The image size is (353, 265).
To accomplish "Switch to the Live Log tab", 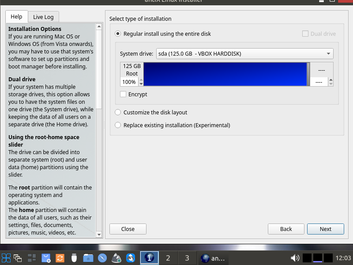I will click(x=43, y=17).
